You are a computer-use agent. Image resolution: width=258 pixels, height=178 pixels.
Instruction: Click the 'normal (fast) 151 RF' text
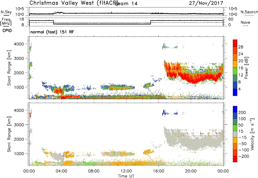coord(52,32)
